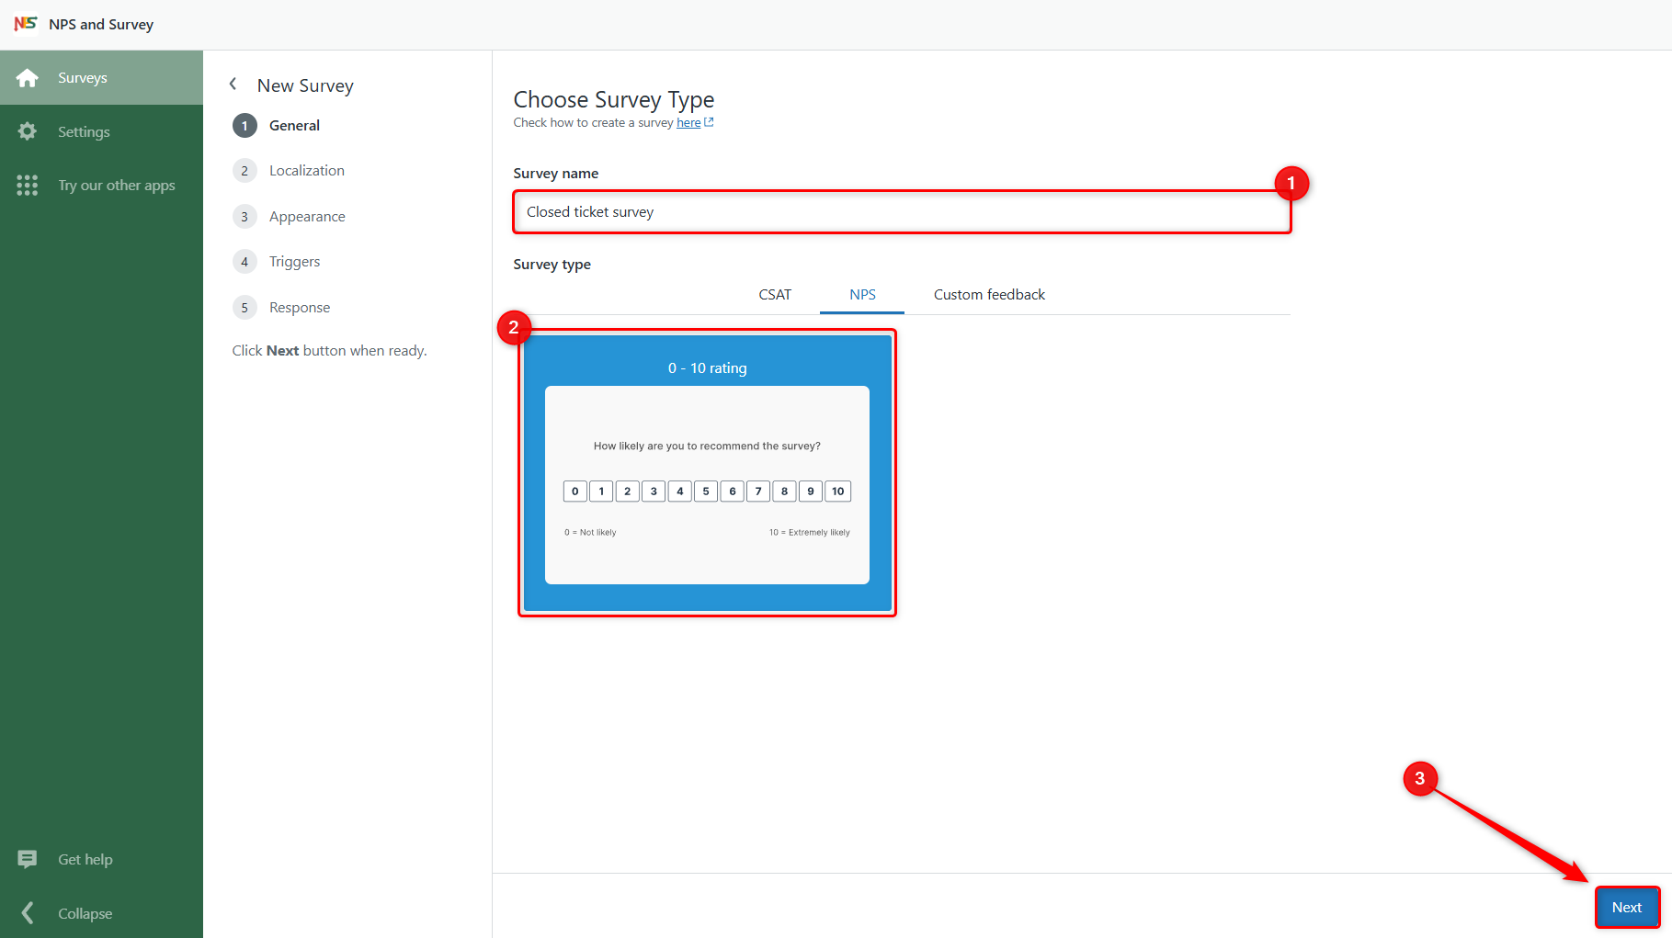
Task: Select the NPS survey type tab
Action: click(861, 294)
